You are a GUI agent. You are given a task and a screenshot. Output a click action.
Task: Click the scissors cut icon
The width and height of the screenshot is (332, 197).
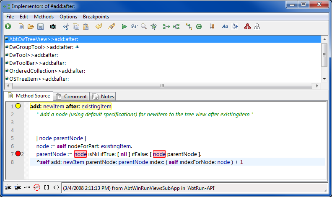pyautogui.click(x=66, y=27)
